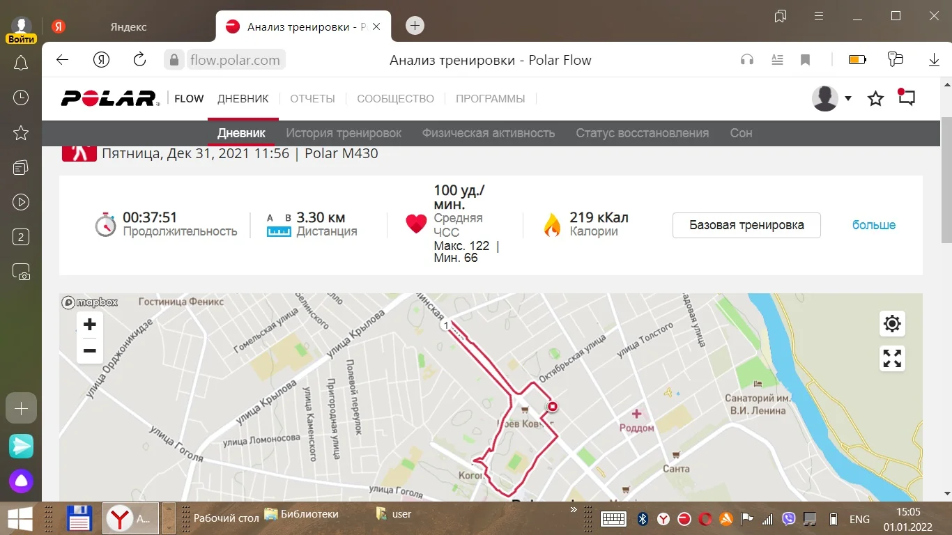Image resolution: width=952 pixels, height=535 pixels.
Task: Open the Yandex home button in the toolbar
Action: click(x=101, y=60)
